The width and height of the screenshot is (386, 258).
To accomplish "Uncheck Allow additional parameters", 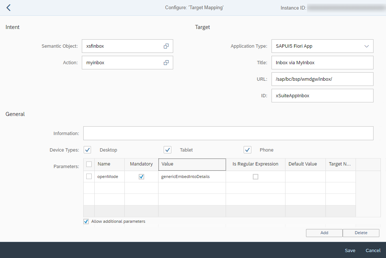I will 86,221.
